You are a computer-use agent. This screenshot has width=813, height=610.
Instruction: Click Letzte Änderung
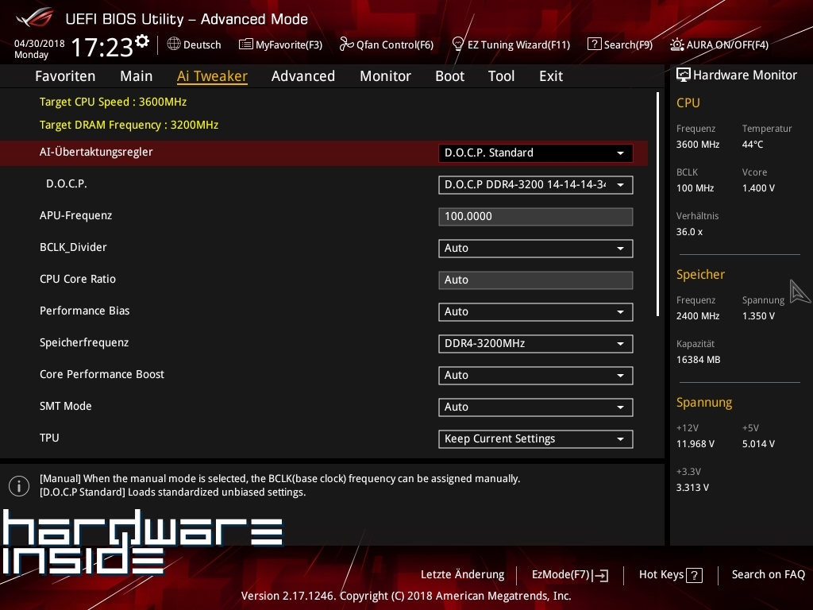click(463, 575)
